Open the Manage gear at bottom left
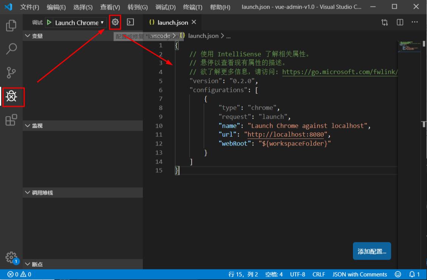Screen dimensions: 427x280 [11, 257]
